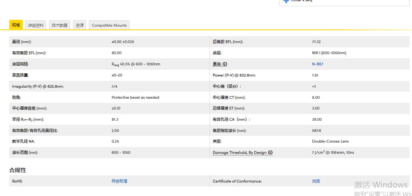This screenshot has height=196, width=412.
Task: Open the Compatible Mounts tab
Action: (109, 25)
